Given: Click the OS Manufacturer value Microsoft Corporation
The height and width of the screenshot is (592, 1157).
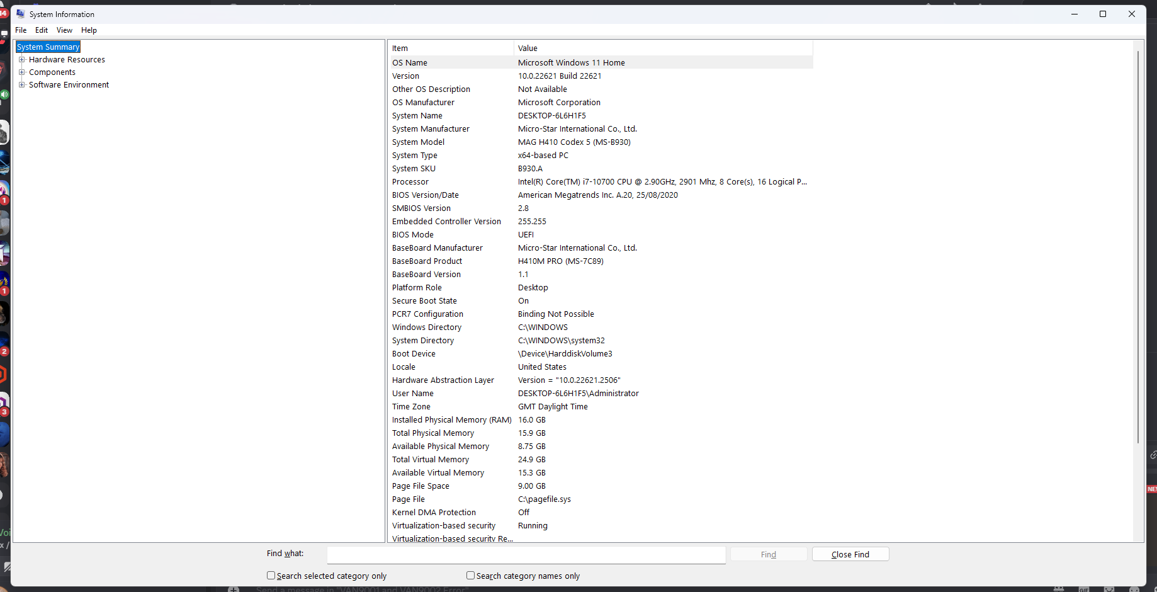Looking at the screenshot, I should click(x=559, y=103).
